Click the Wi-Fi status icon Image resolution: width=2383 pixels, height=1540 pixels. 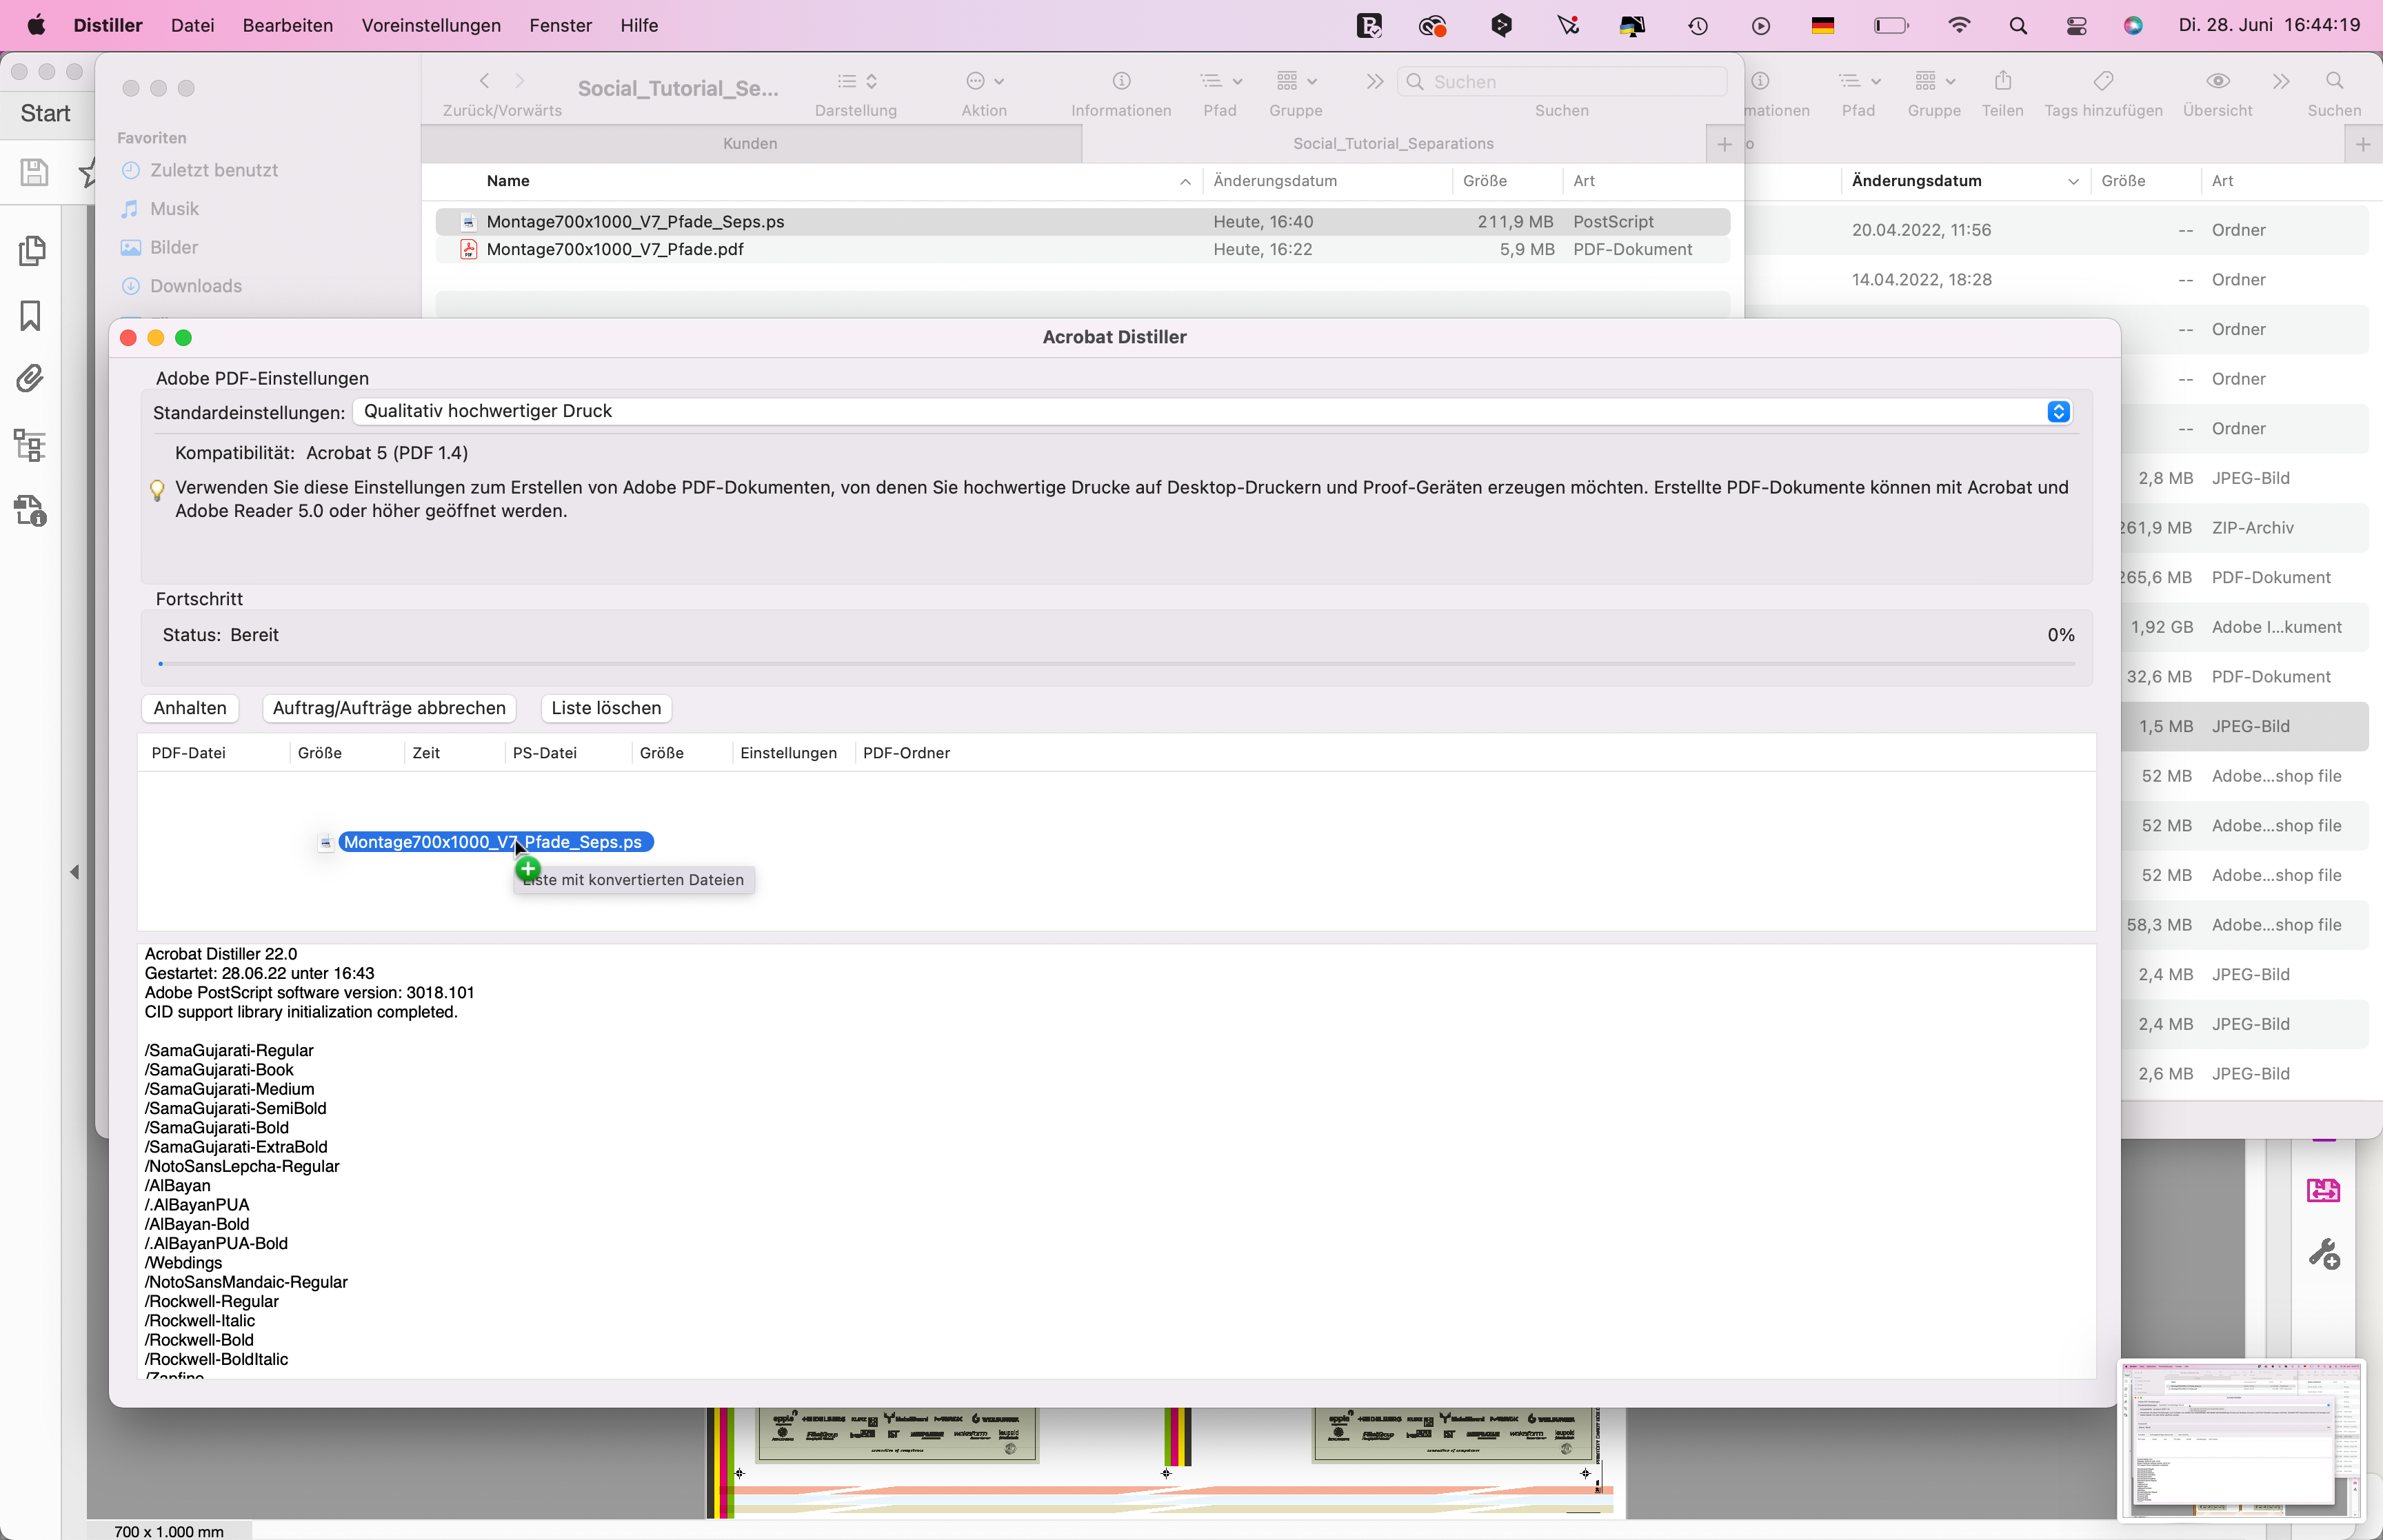[1959, 25]
